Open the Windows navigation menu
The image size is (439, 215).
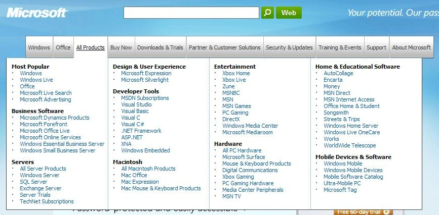click(x=39, y=47)
